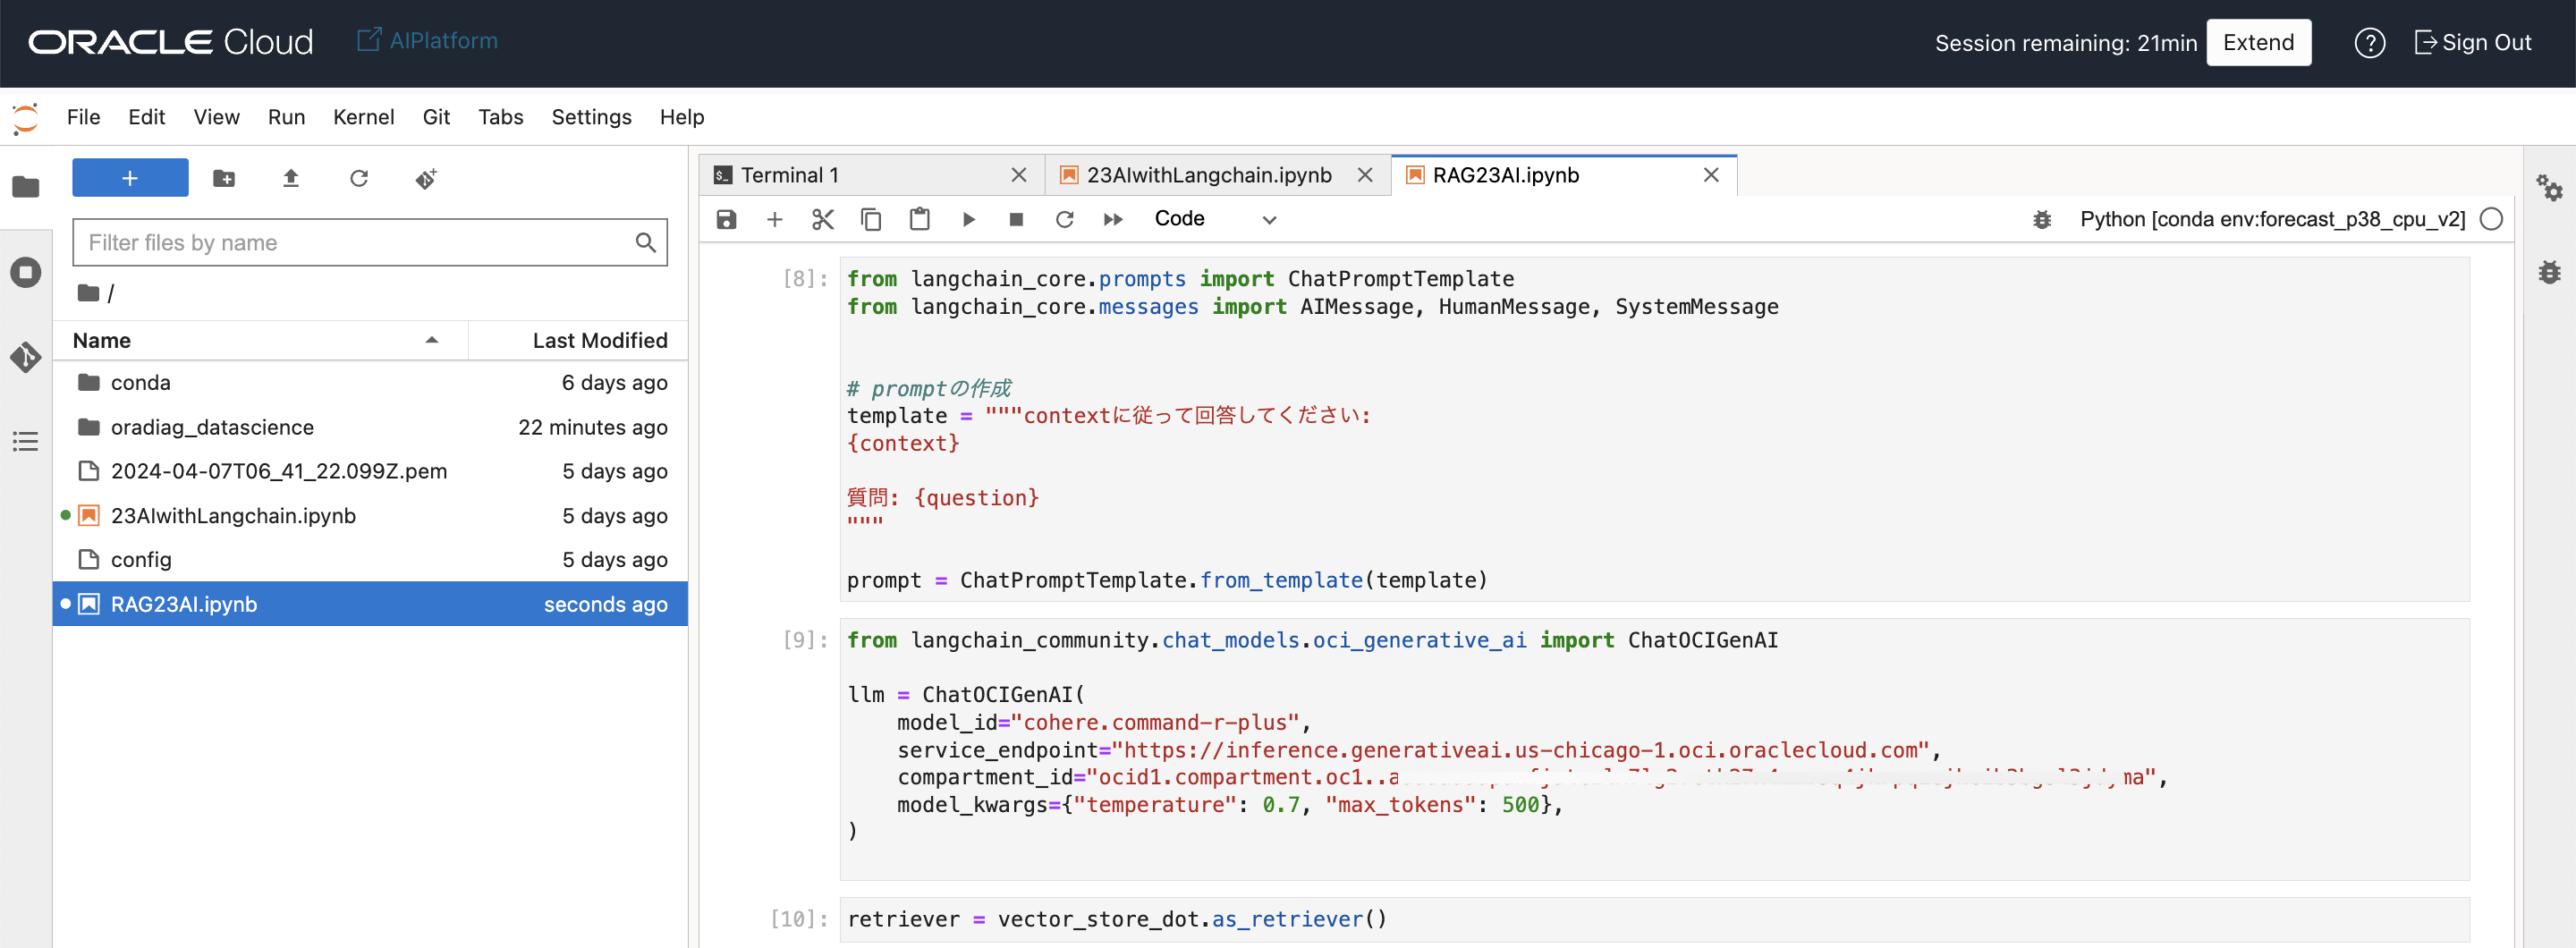
Task: Refresh the file list
Action: pos(359,178)
